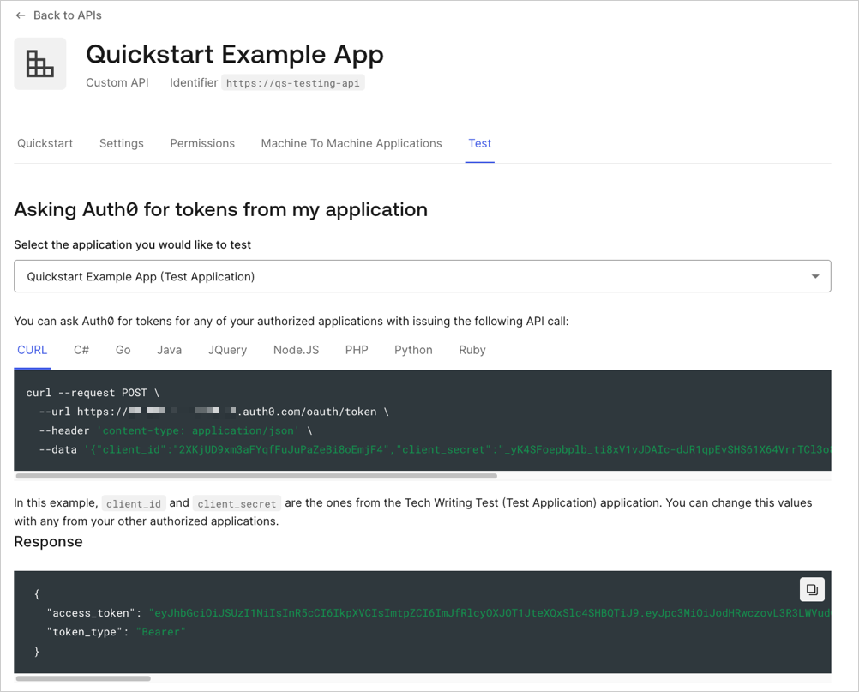This screenshot has height=692, width=859.
Task: Open Machine To Machine Applications tab
Action: pos(351,143)
